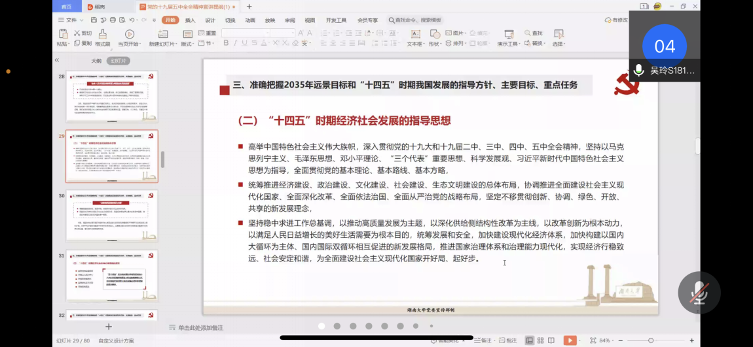753x347 pixels.
Task: Open the Animation (动画) ribbon tab
Action: tap(249, 20)
